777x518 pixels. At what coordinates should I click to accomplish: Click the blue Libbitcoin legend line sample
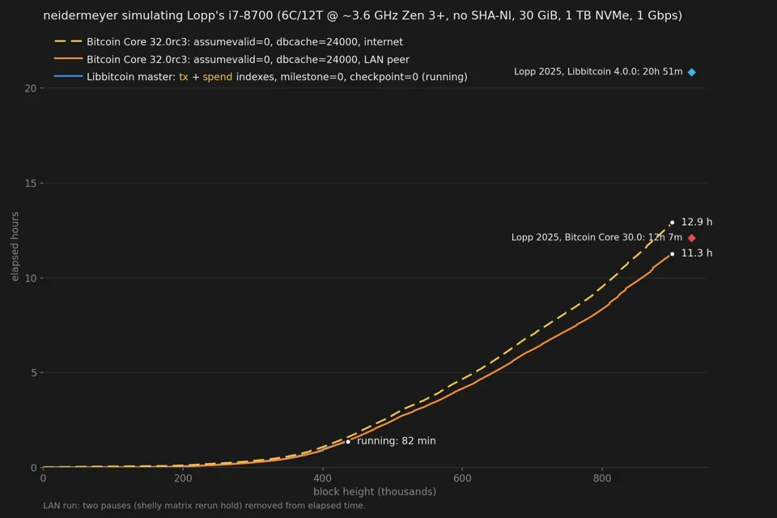[68, 76]
